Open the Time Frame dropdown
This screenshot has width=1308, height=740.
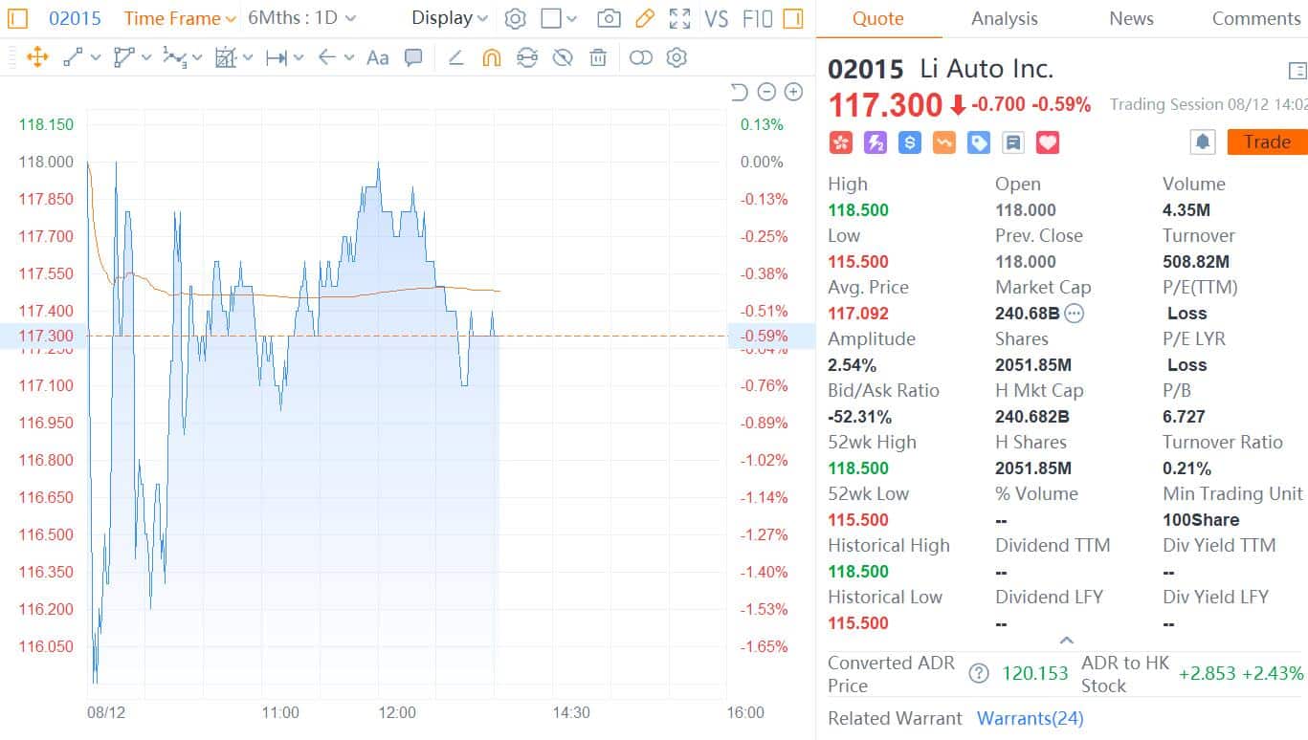tap(178, 18)
